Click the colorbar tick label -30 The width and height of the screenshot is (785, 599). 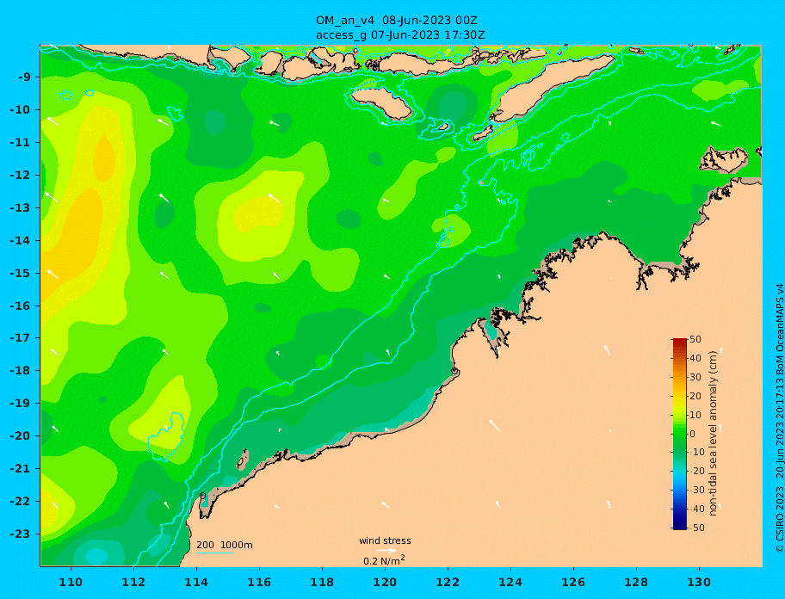[695, 490]
